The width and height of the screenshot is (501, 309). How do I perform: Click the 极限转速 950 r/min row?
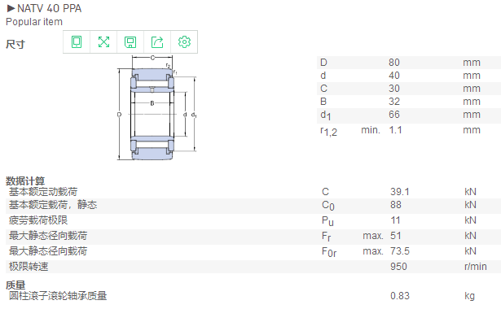(x=253, y=267)
